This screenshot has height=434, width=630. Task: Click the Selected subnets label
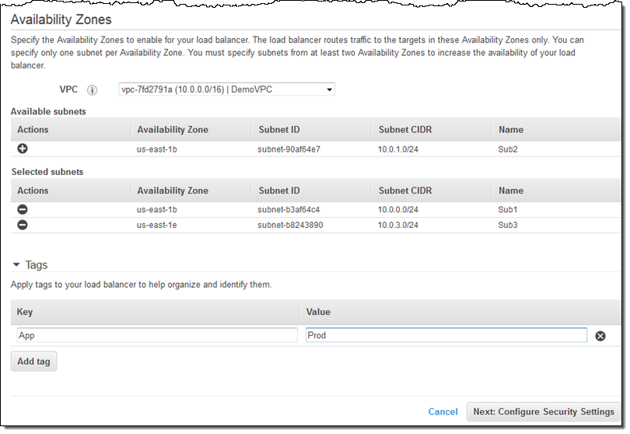(x=47, y=172)
